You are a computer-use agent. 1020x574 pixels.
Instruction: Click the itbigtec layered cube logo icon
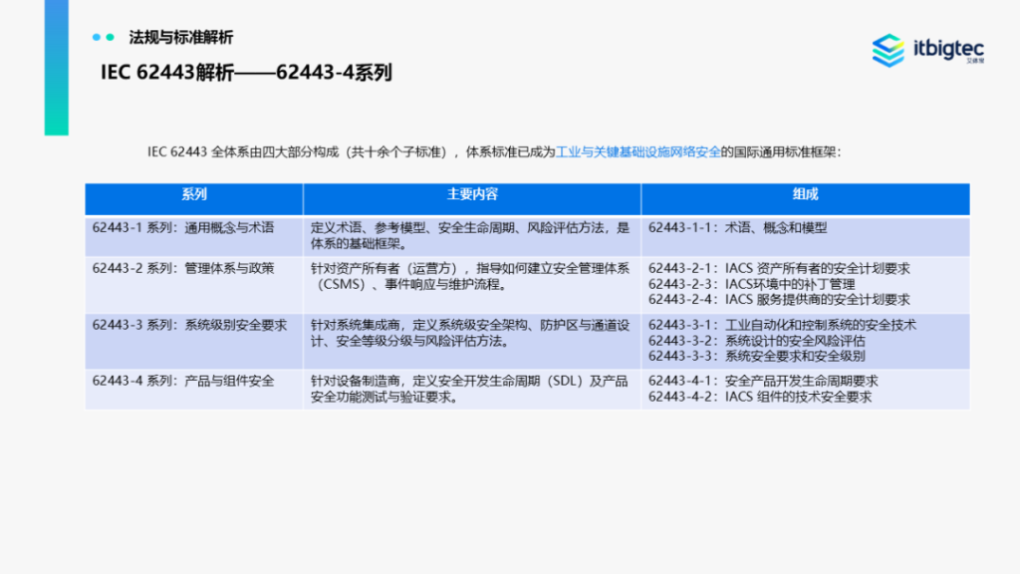tap(888, 50)
